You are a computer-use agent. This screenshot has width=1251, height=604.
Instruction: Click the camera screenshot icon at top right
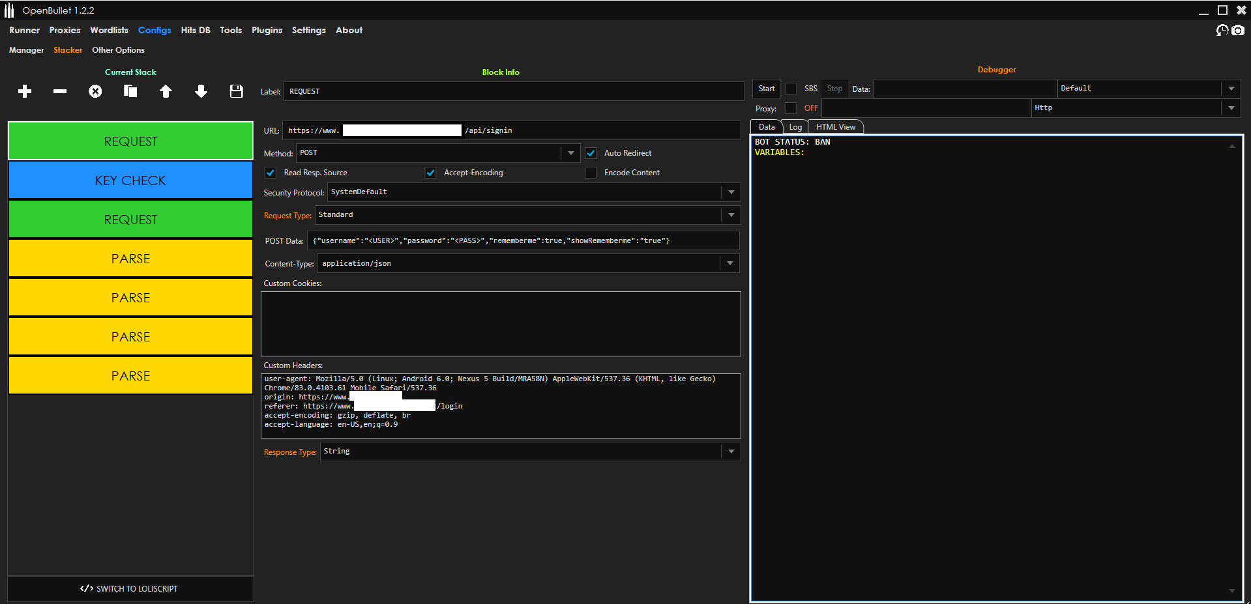1237,31
